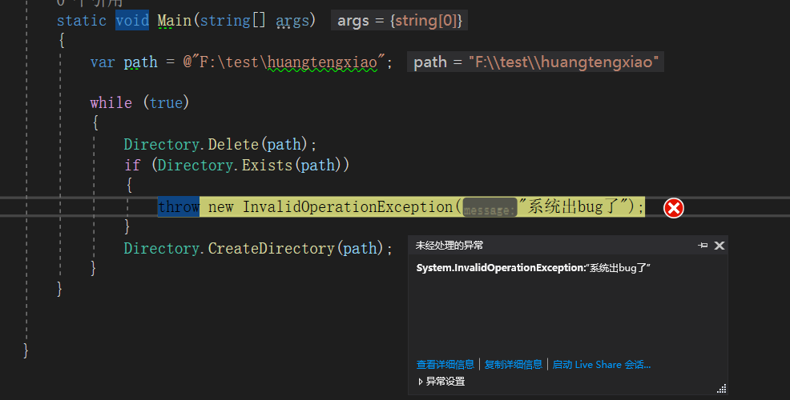790x400 pixels.
Task: Click the exception message text in popup
Action: click(x=533, y=268)
